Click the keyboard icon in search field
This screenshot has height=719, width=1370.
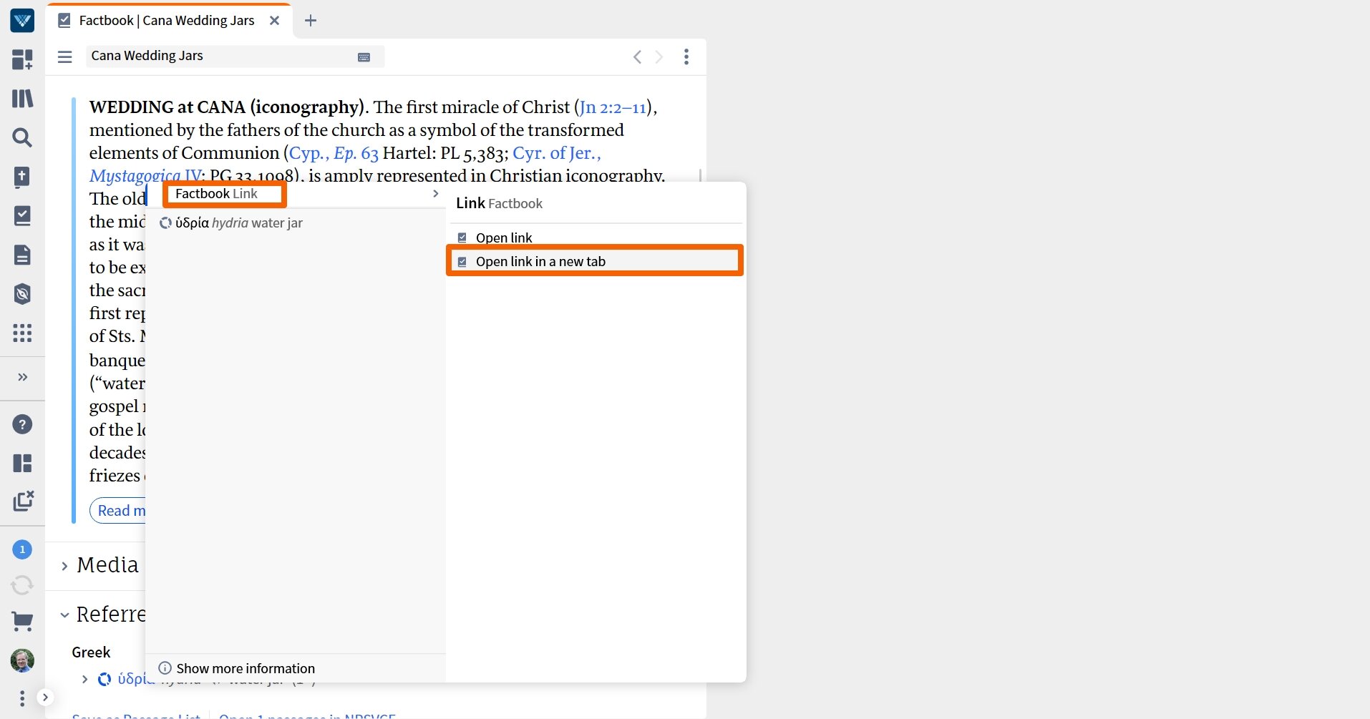pos(364,57)
